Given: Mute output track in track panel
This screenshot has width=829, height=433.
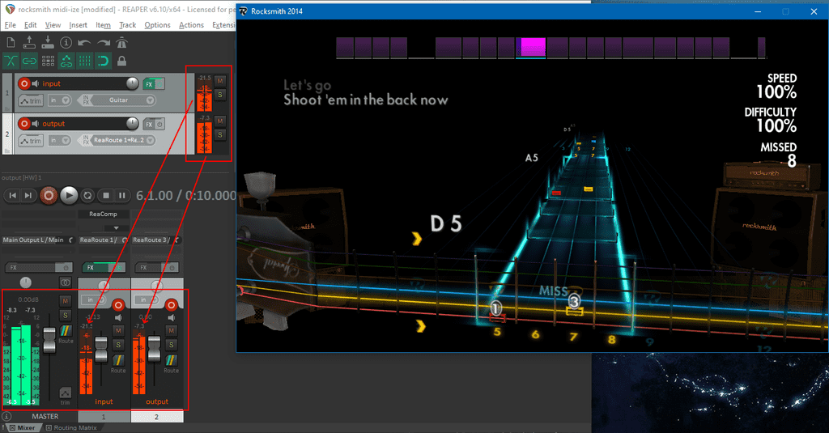Looking at the screenshot, I should coord(220,121).
